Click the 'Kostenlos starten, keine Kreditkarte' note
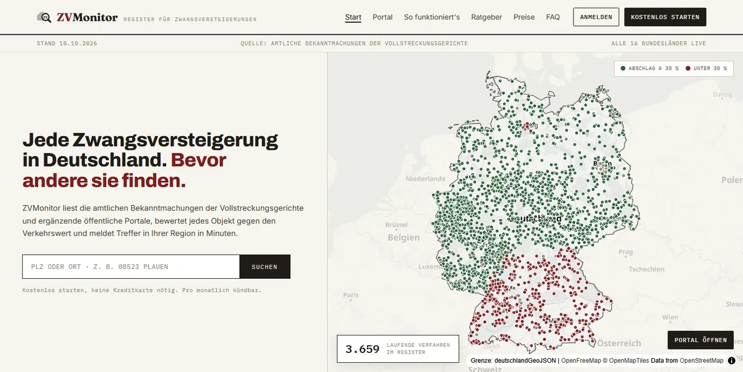743x372 pixels. click(x=142, y=290)
